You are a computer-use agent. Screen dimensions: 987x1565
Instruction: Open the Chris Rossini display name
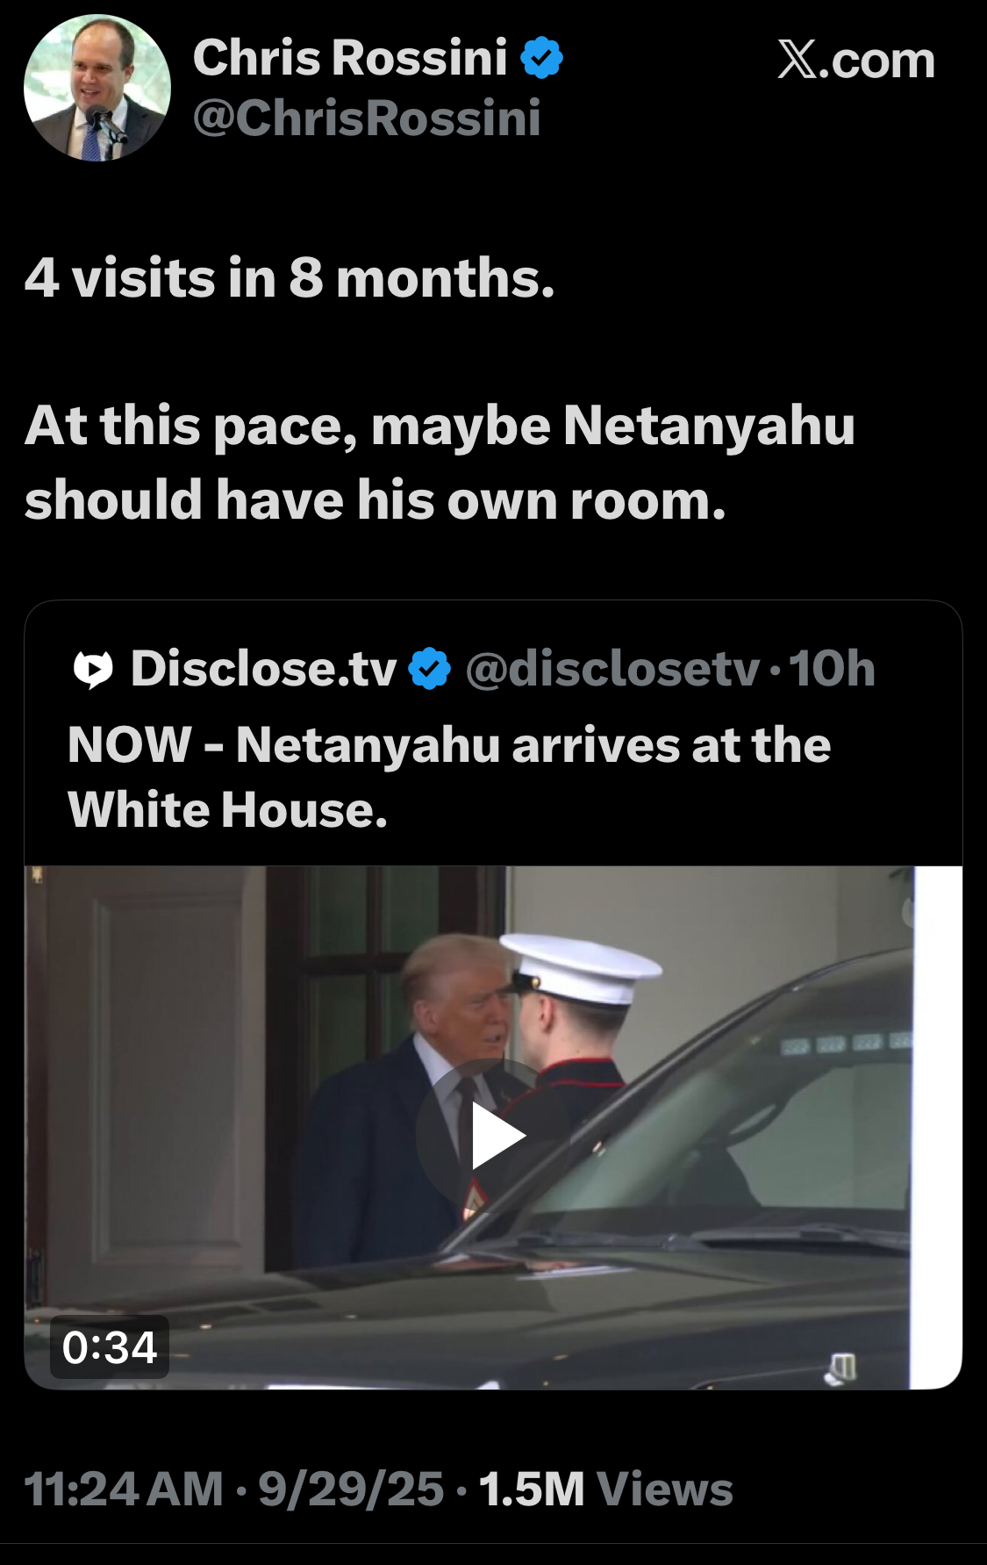click(x=350, y=59)
